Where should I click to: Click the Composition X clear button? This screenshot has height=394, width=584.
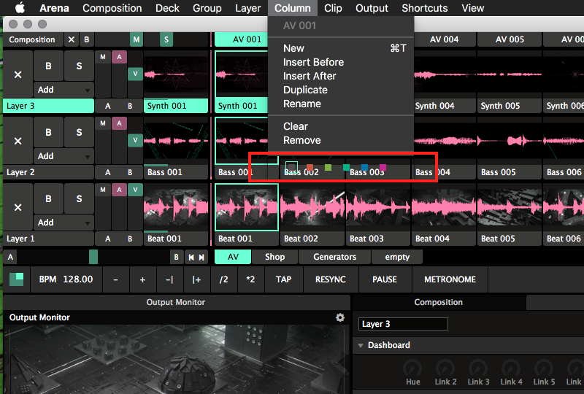point(71,39)
